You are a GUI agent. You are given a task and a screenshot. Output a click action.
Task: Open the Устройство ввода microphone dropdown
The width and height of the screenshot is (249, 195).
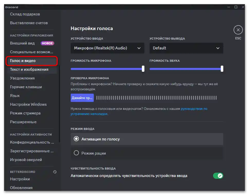(x=107, y=48)
